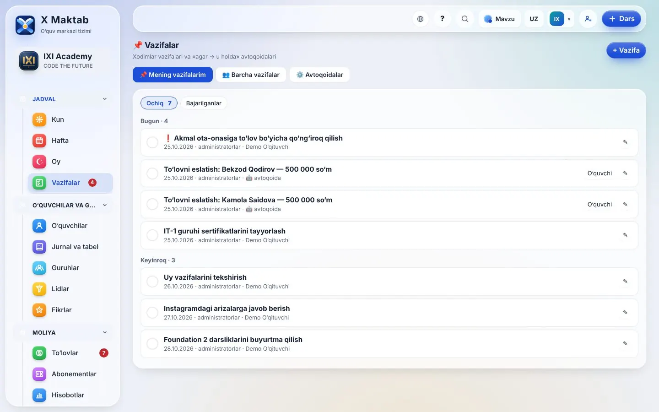The image size is (659, 412).
Task: Complete Uy vazifalarini tekshirish task
Action: click(x=152, y=282)
